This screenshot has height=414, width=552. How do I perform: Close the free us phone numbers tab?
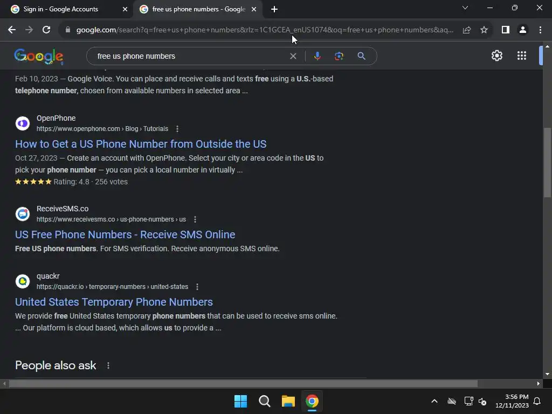coord(254,9)
